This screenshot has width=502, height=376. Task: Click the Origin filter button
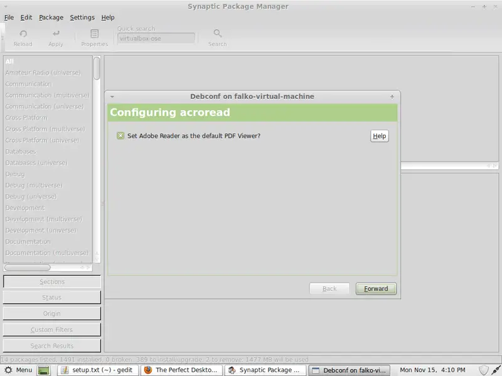tap(52, 314)
